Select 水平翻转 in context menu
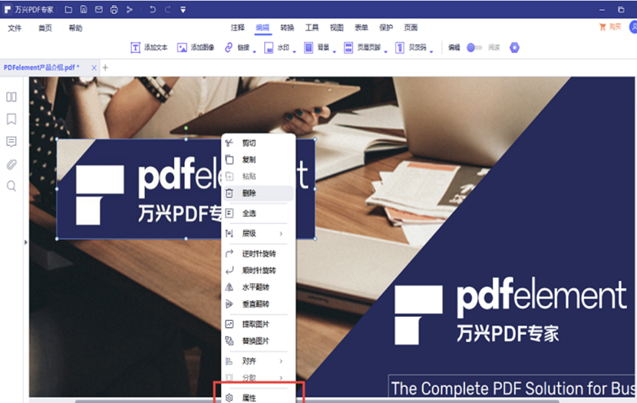 [x=259, y=287]
